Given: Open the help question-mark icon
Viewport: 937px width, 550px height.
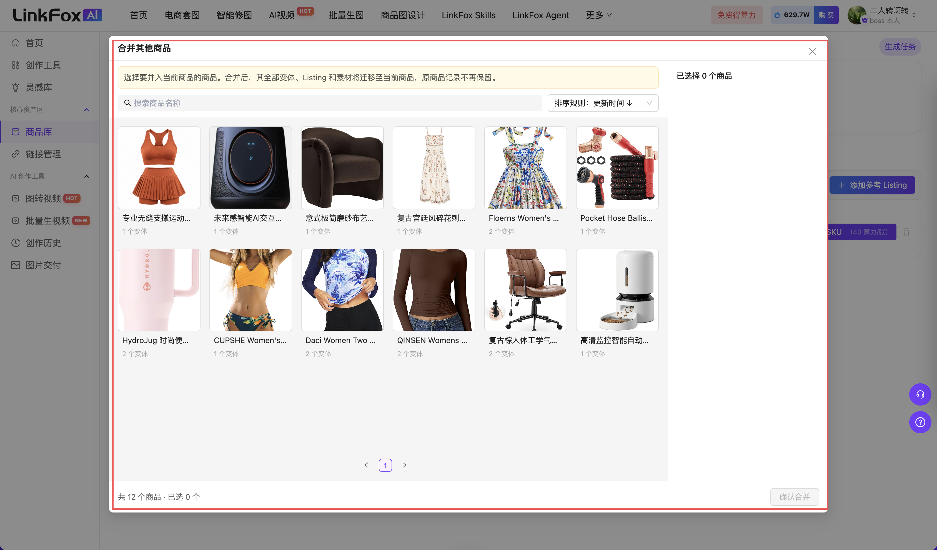Looking at the screenshot, I should click(920, 422).
